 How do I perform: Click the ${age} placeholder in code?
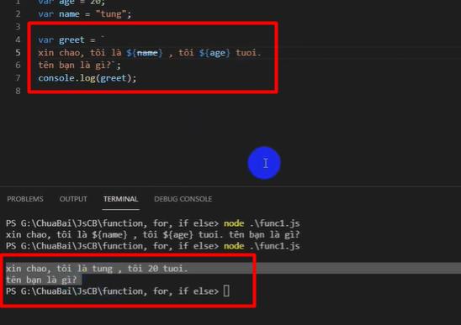[215, 53]
